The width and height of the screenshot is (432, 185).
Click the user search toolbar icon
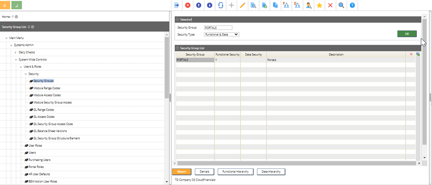point(308,5)
